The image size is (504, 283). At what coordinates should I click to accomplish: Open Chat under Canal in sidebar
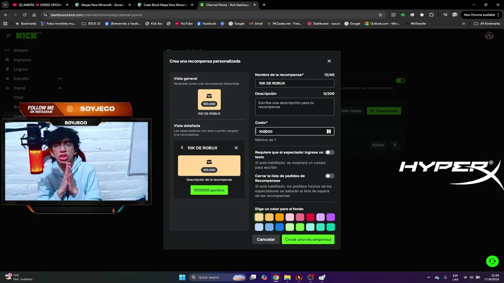[19, 97]
